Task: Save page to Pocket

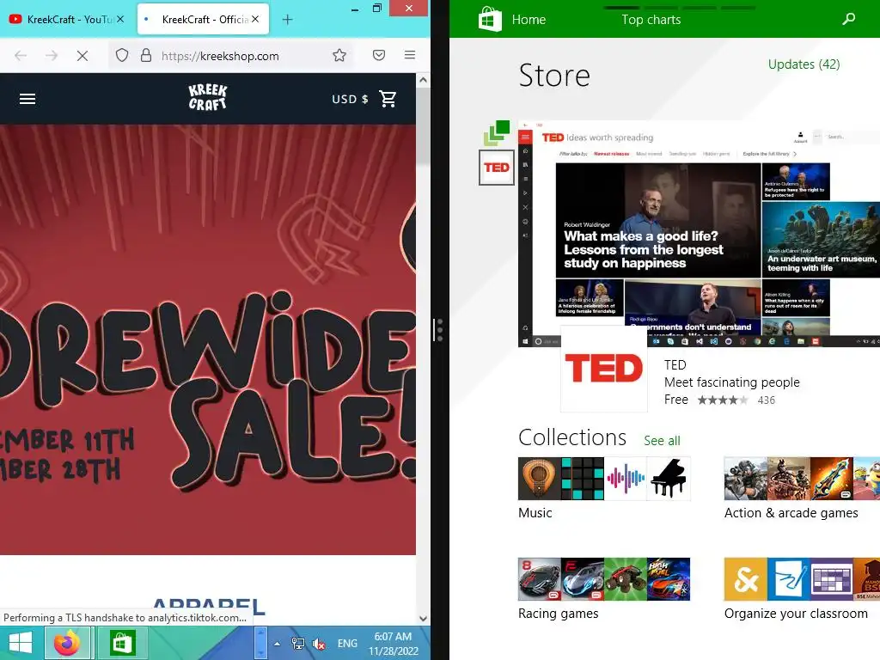Action: tap(379, 55)
